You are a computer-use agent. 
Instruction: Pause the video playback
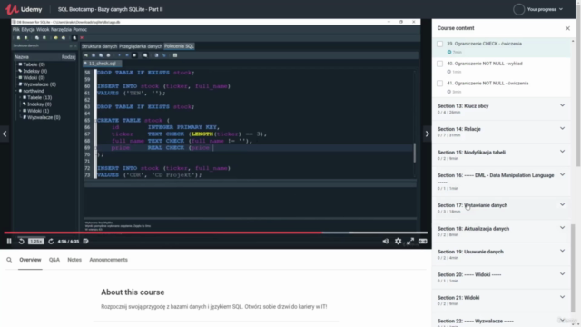coord(9,242)
